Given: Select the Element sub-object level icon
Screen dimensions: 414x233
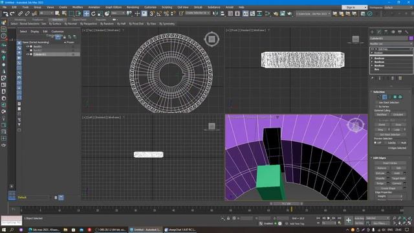Looking at the screenshot, I should click(x=400, y=97).
